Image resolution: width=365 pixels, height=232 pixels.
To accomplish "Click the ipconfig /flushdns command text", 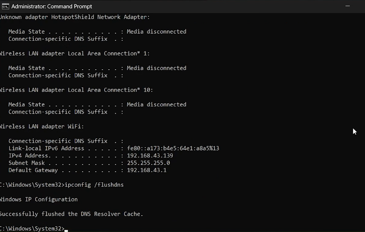I will click(x=94, y=185).
